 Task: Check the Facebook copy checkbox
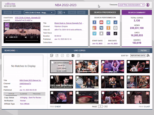point(78,77)
